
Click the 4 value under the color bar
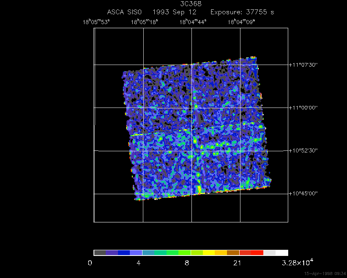[x=138, y=263]
